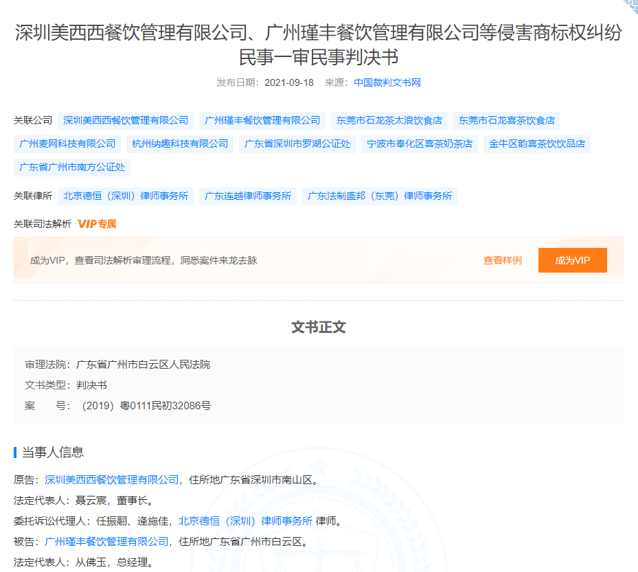Screen dimensions: 638x572
Task: Click the judgment document title heading
Action: (x=319, y=45)
